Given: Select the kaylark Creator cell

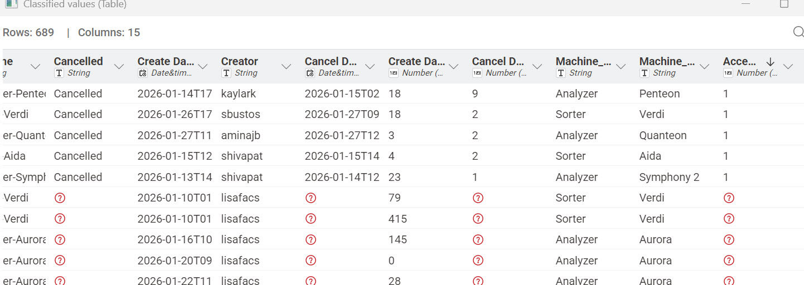Looking at the screenshot, I should [x=238, y=94].
